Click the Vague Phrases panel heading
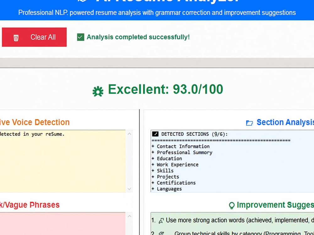The width and height of the screenshot is (314, 235). pyautogui.click(x=30, y=205)
